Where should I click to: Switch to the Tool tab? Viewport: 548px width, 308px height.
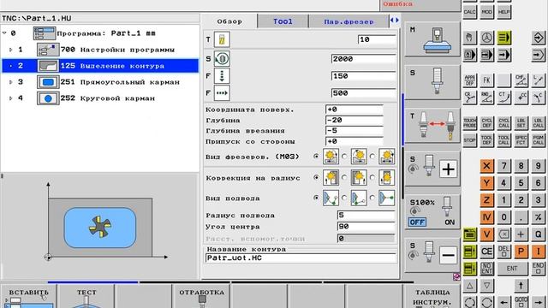[283, 21]
